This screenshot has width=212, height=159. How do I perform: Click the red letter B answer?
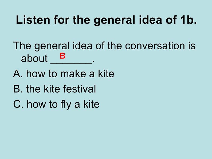pyautogui.click(x=62, y=56)
